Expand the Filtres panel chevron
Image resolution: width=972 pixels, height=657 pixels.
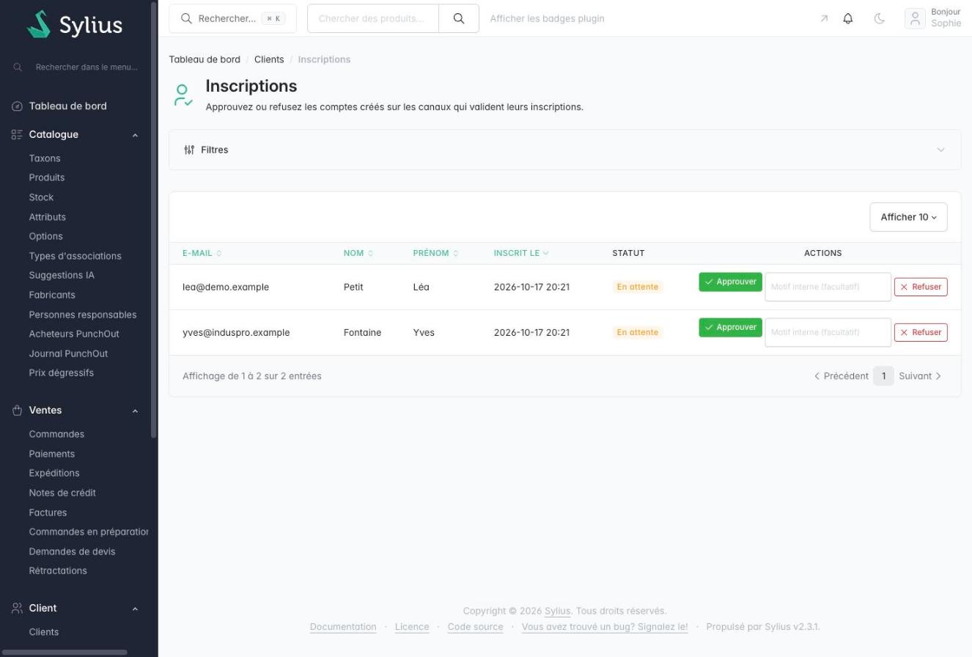click(x=940, y=150)
